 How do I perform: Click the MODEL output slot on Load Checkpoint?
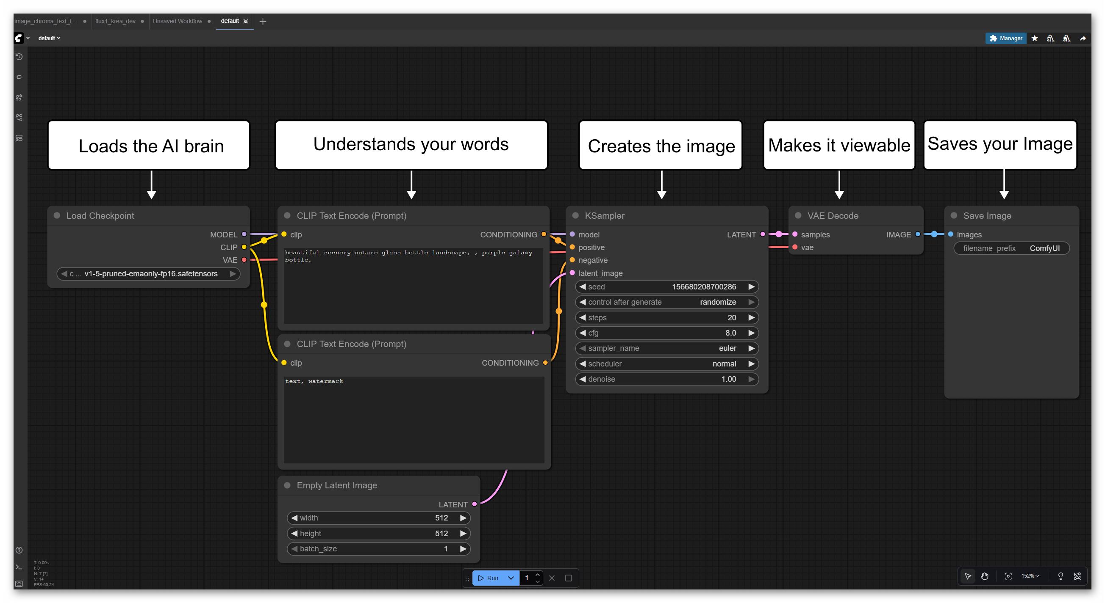point(244,234)
